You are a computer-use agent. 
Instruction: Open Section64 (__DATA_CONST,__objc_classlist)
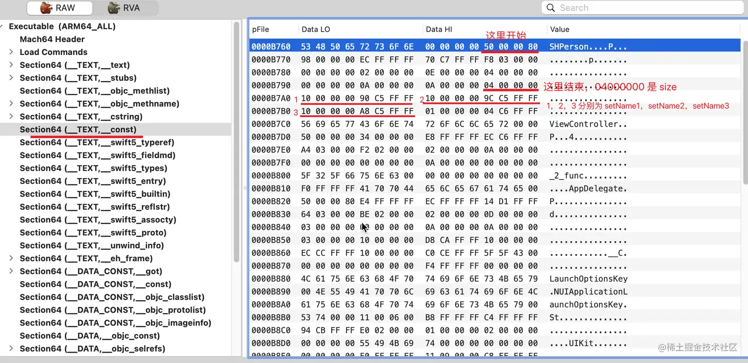tap(112, 297)
